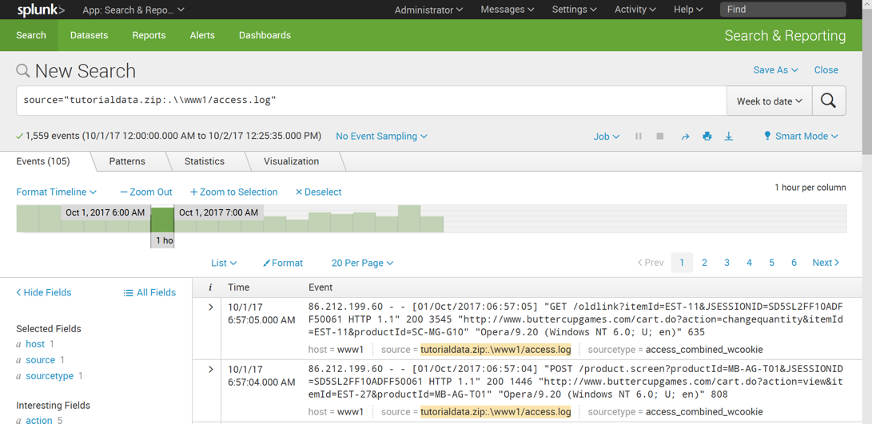Go to results page 2
Viewport: 872px width, 424px height.
point(704,263)
